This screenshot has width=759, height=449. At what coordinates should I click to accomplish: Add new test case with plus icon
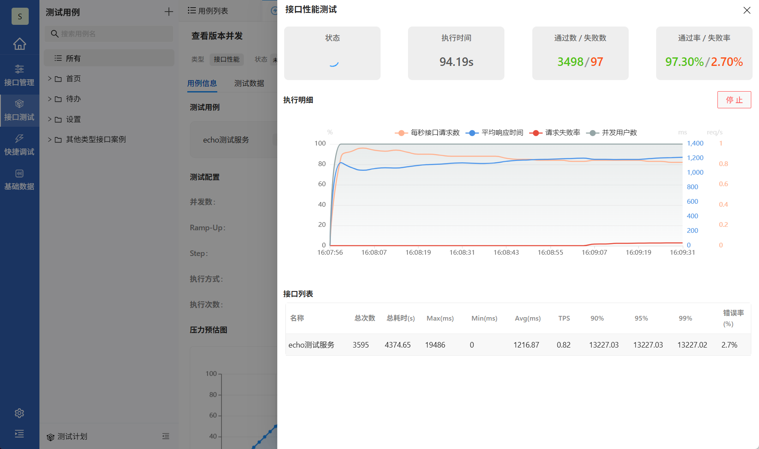tap(169, 12)
